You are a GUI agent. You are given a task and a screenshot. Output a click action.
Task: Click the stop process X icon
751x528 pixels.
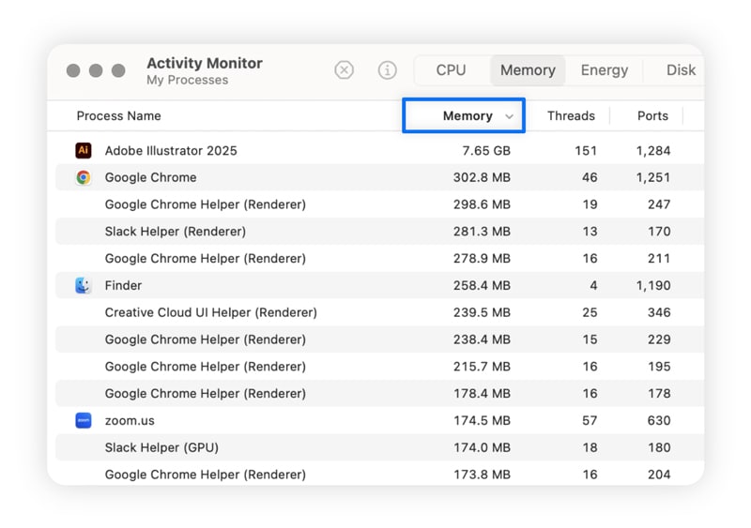(x=344, y=70)
